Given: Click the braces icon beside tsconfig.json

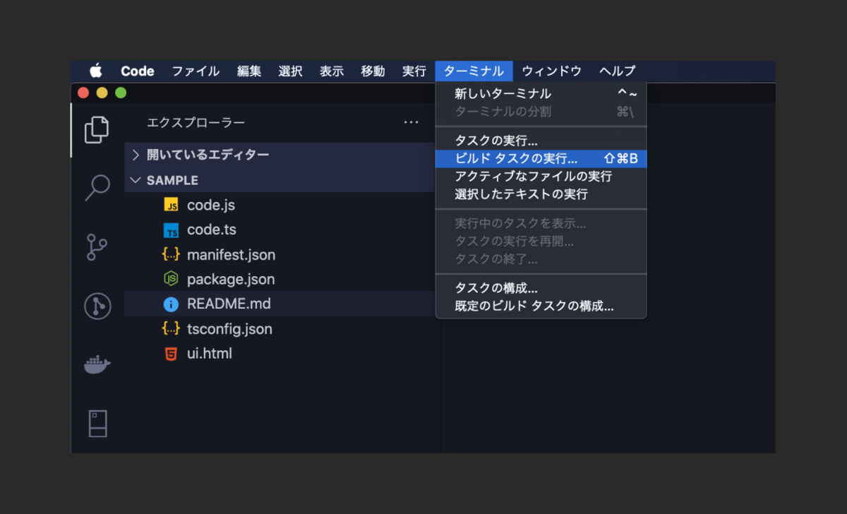Looking at the screenshot, I should (171, 328).
